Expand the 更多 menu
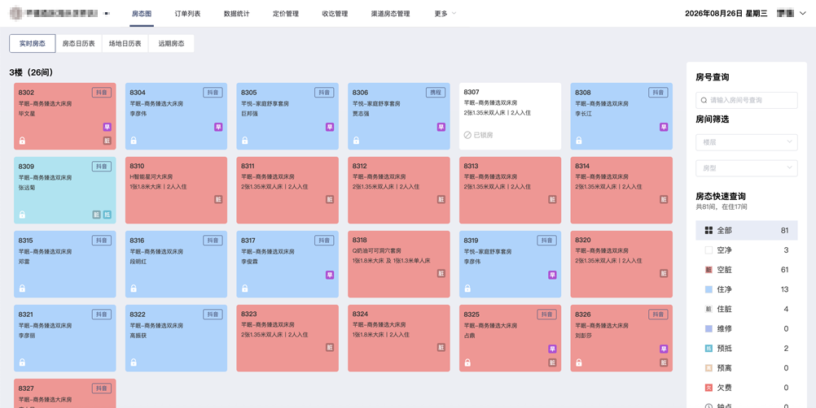The image size is (816, 408). (x=445, y=14)
